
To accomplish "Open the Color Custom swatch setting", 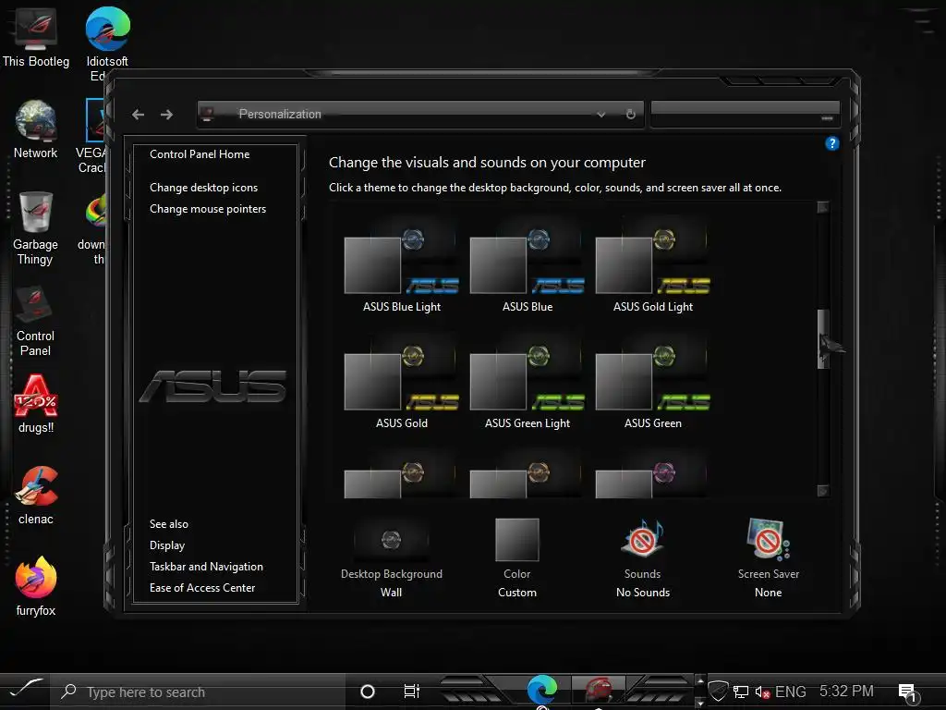I will pyautogui.click(x=517, y=558).
